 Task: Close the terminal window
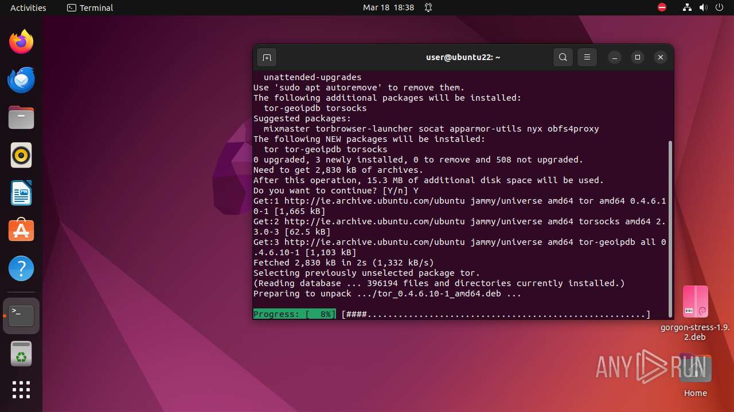click(661, 57)
